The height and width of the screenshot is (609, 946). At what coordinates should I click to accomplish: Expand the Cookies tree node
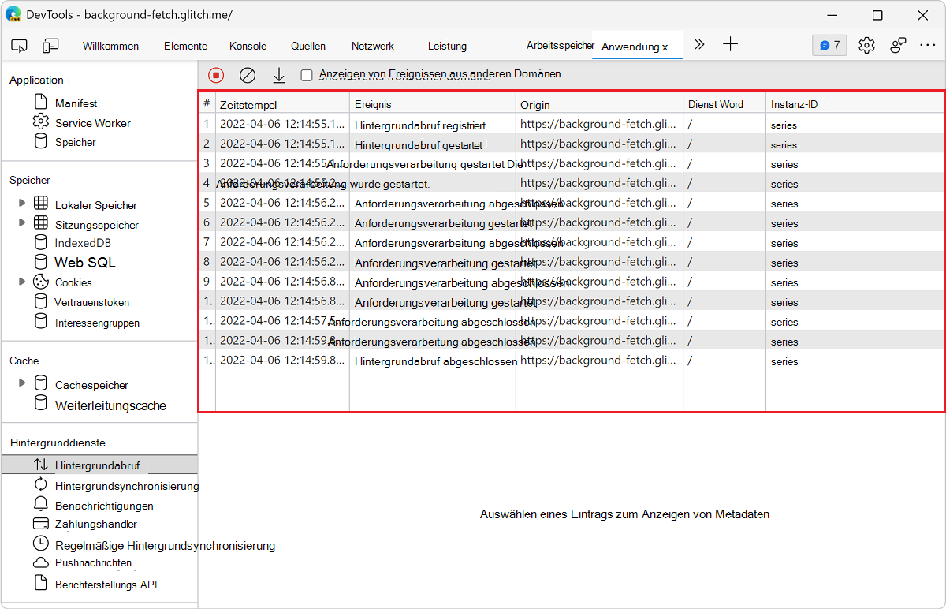coord(22,282)
